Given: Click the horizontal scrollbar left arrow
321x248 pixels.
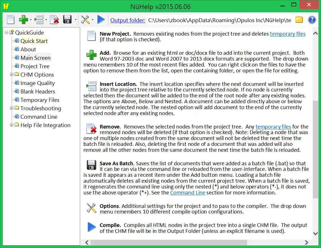Looking at the screenshot, I should coord(87,242).
